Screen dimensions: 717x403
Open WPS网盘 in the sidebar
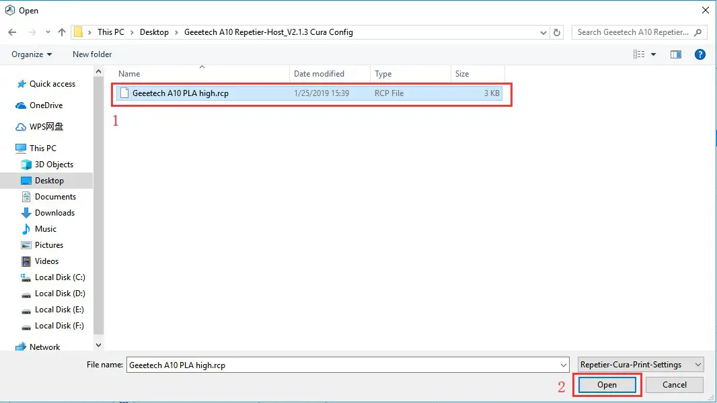tap(46, 127)
